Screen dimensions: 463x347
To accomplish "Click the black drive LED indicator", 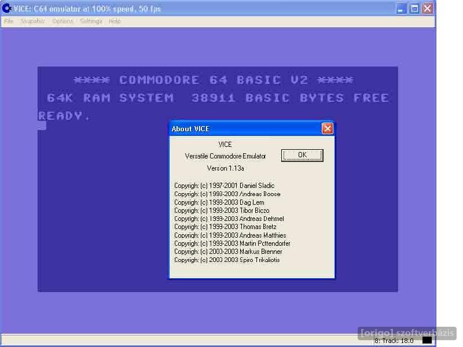I will point(427,341).
